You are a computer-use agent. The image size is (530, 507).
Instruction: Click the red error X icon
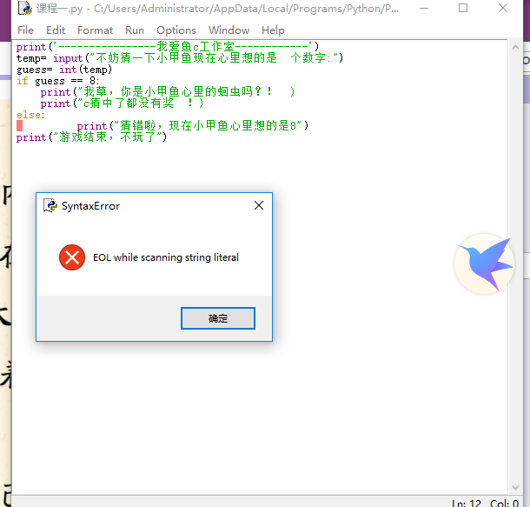tap(71, 257)
